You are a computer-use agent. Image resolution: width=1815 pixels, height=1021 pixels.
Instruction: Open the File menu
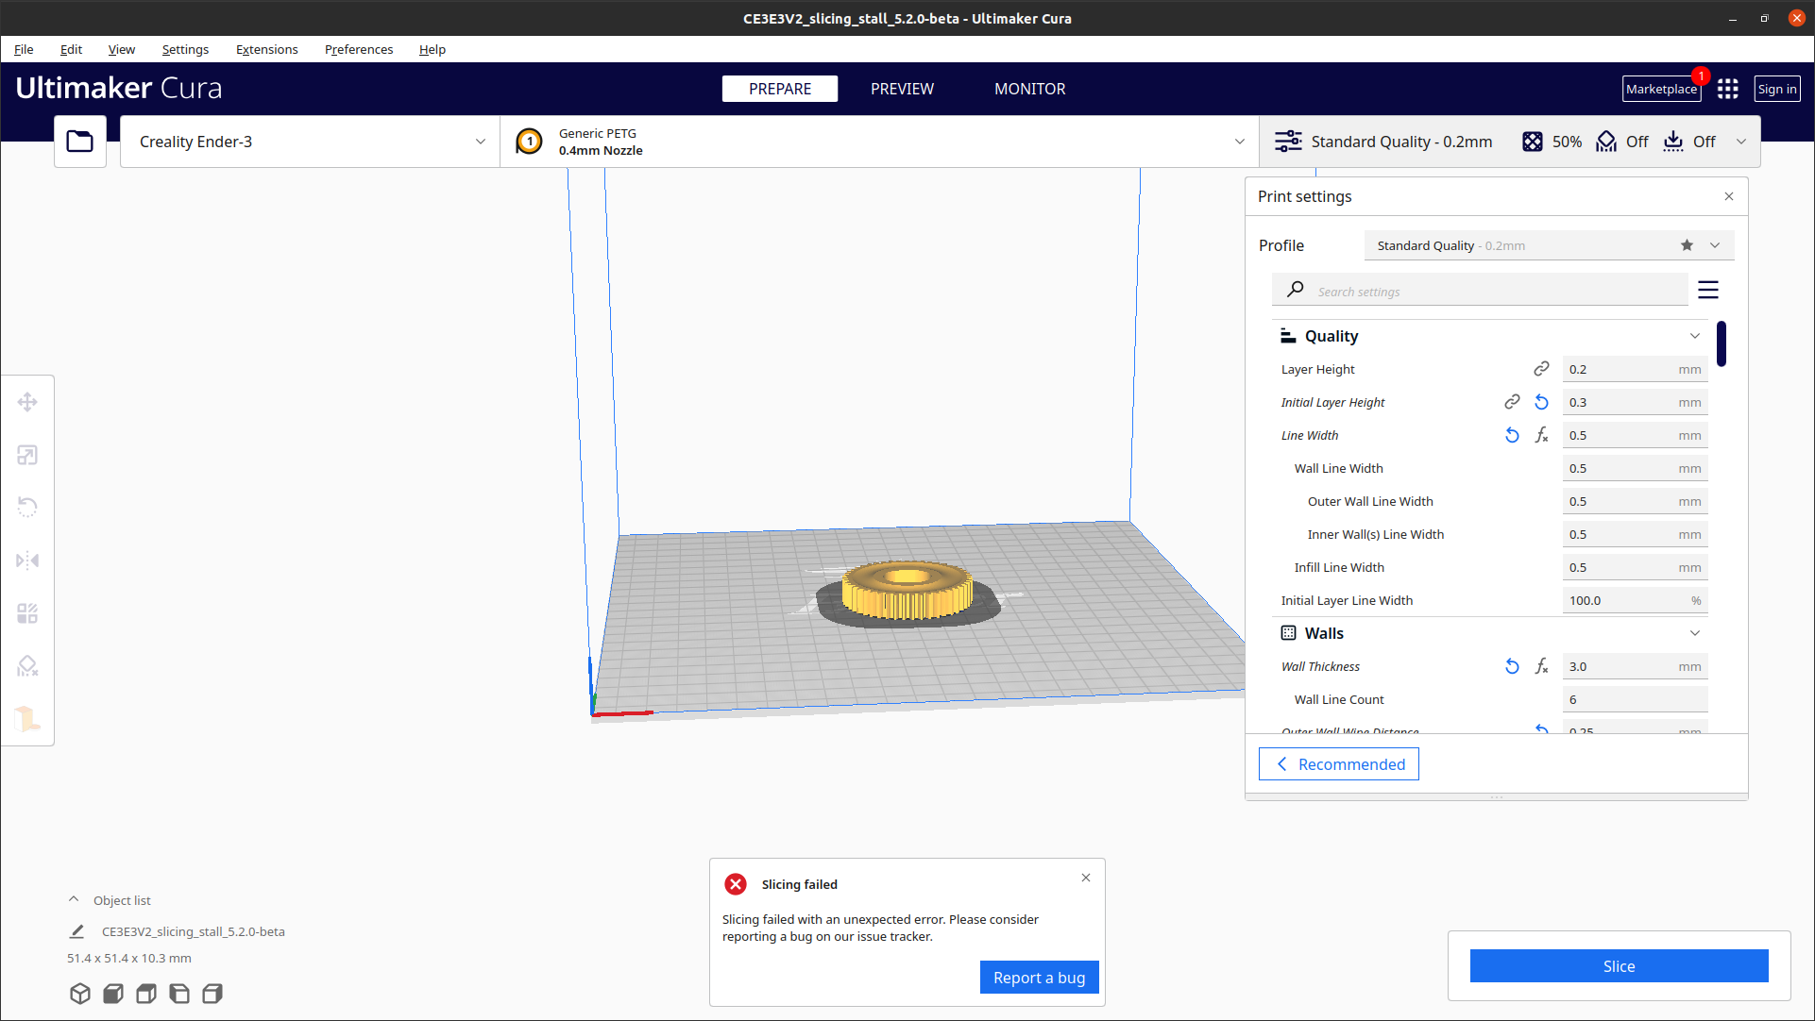24,49
